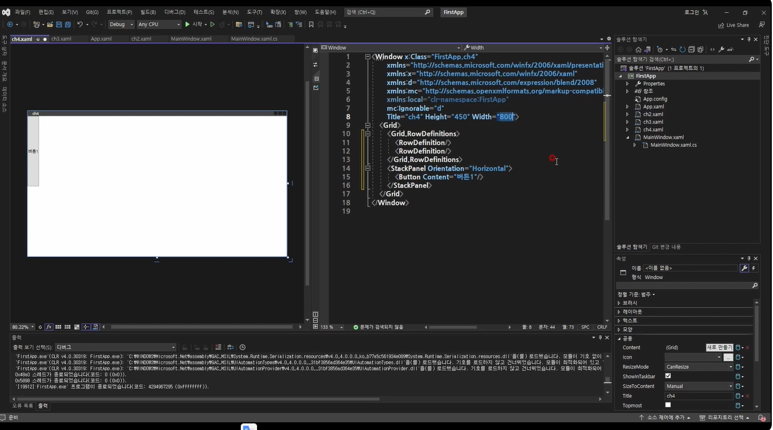Screen dimensions: 773x430
Task: Click the comment-out selection icon in toolbar
Action: coord(290,24)
